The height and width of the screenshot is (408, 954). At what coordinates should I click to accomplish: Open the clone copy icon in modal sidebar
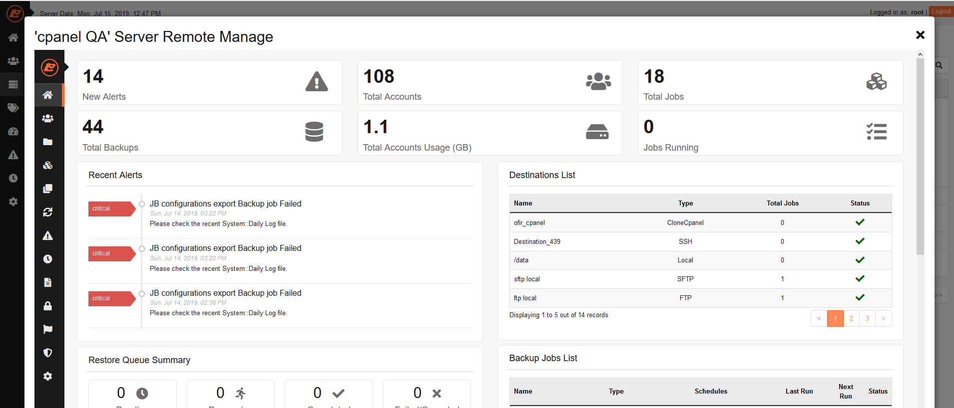coord(48,189)
